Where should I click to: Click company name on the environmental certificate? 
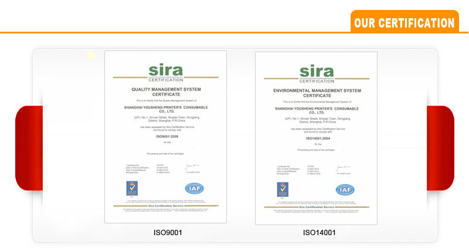coord(317,110)
